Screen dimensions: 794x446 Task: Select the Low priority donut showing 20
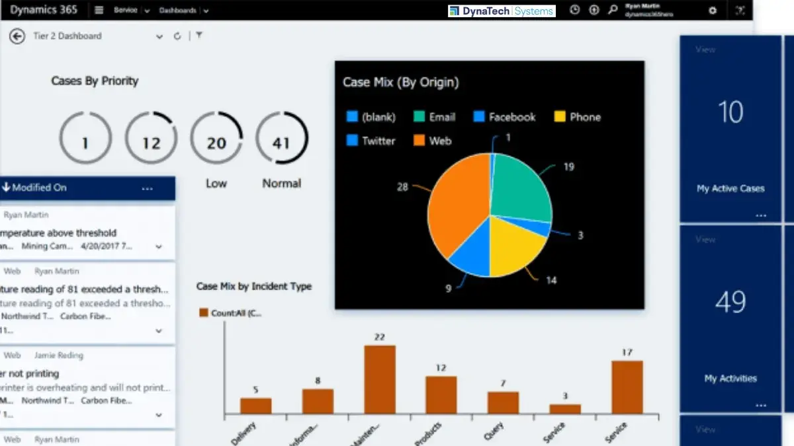[216, 139]
